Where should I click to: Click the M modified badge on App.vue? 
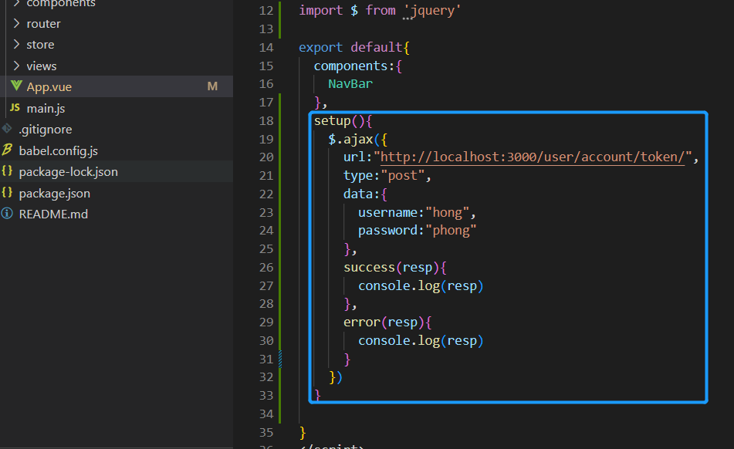click(x=212, y=86)
